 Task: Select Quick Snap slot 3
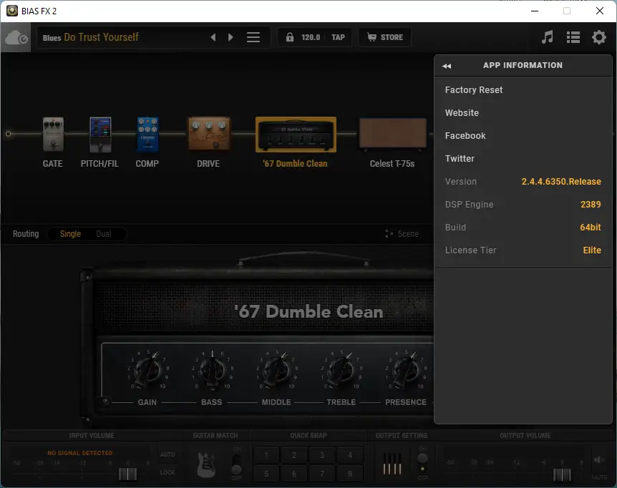[x=322, y=455]
